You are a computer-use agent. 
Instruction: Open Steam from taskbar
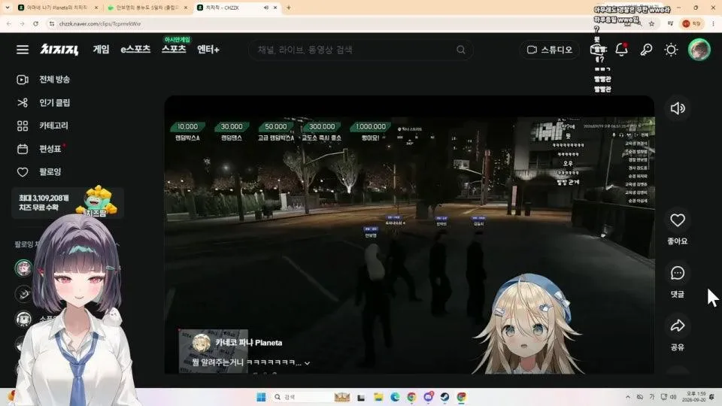pyautogui.click(x=444, y=397)
